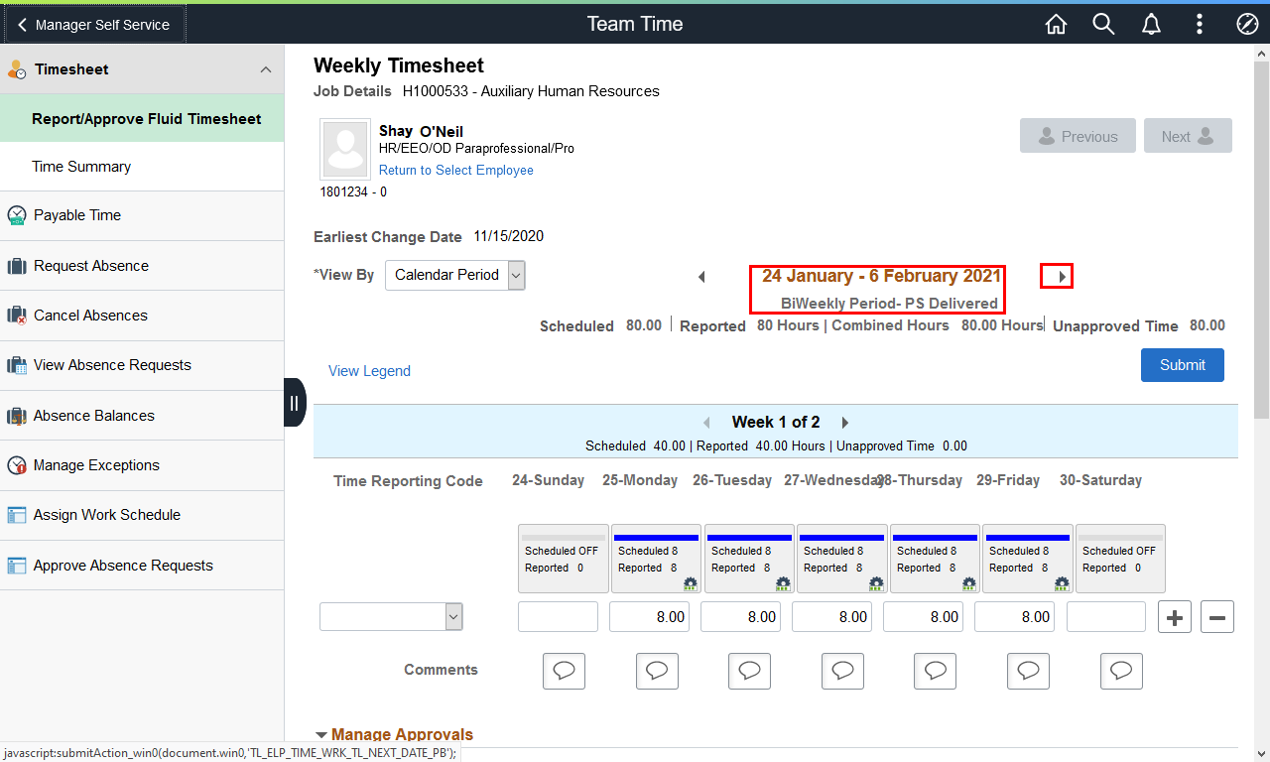Go to next week arrow beside Week 1 of 2
Viewport: 1270px width, 762px height.
click(844, 423)
